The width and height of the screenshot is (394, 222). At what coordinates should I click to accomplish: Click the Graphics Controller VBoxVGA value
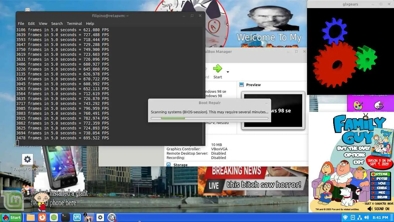(219, 149)
